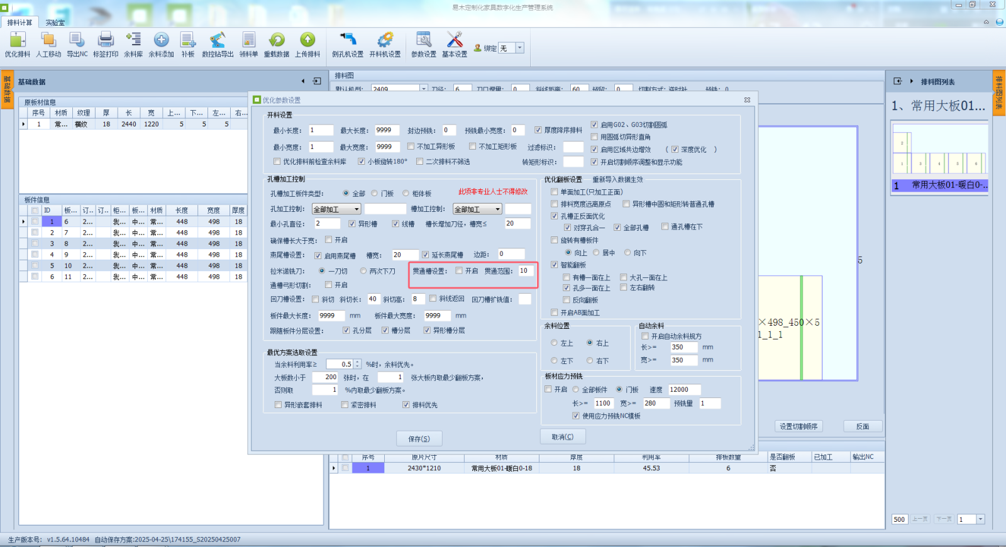The height and width of the screenshot is (547, 1006).
Task: Click the 余料利用率 0.5 spinner arrows
Action: click(x=357, y=364)
